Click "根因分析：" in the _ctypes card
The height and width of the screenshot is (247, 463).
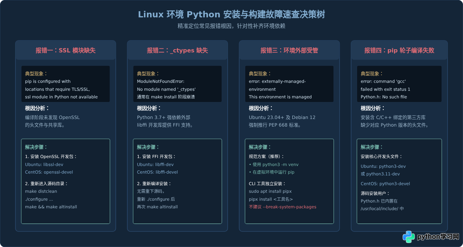[149, 108]
